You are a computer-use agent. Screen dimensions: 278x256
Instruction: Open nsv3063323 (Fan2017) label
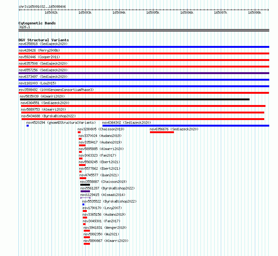[x=97, y=155]
